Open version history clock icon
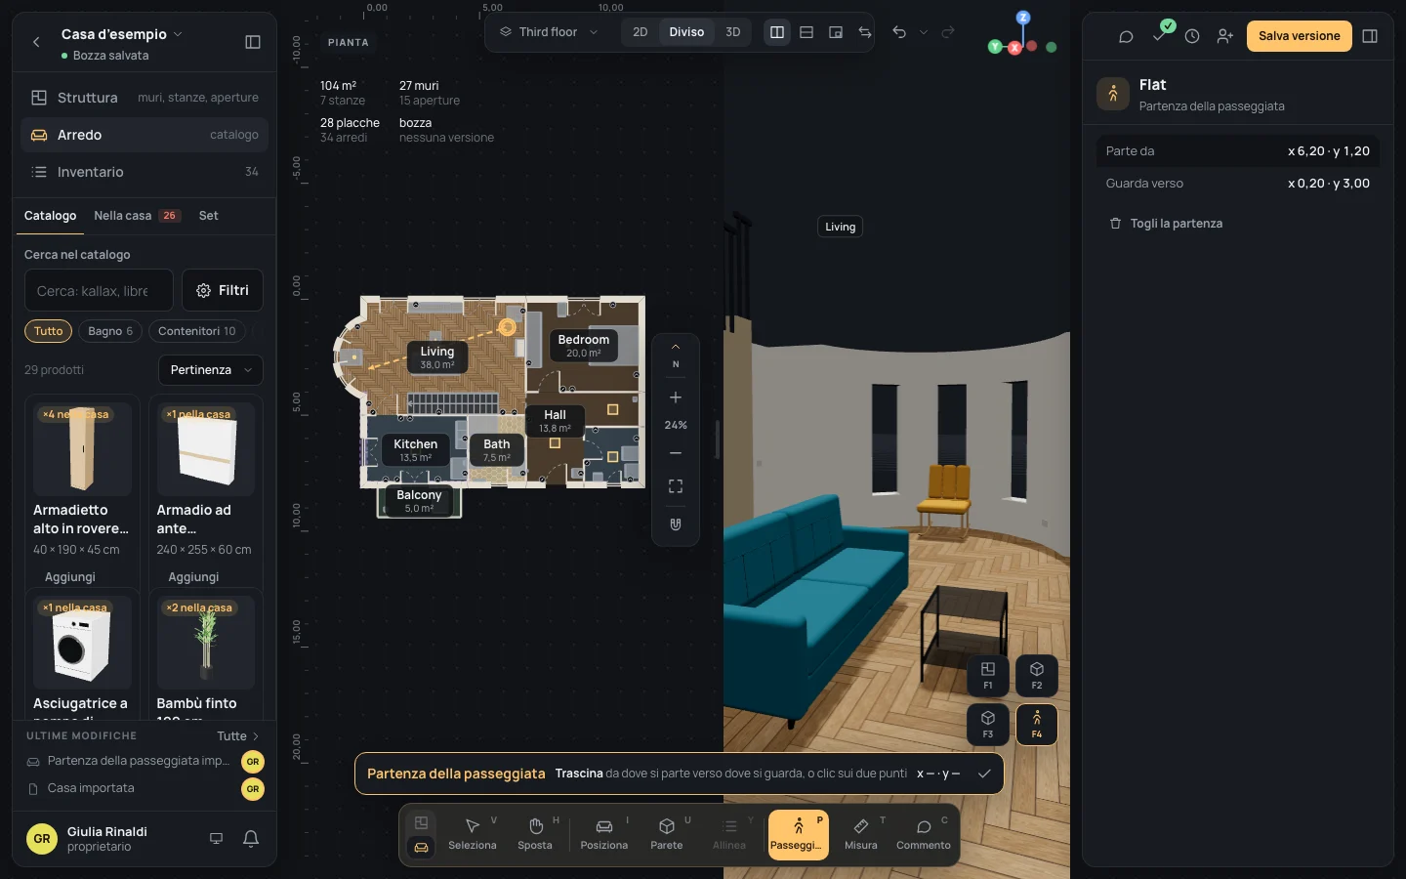The width and height of the screenshot is (1406, 879). point(1192,36)
